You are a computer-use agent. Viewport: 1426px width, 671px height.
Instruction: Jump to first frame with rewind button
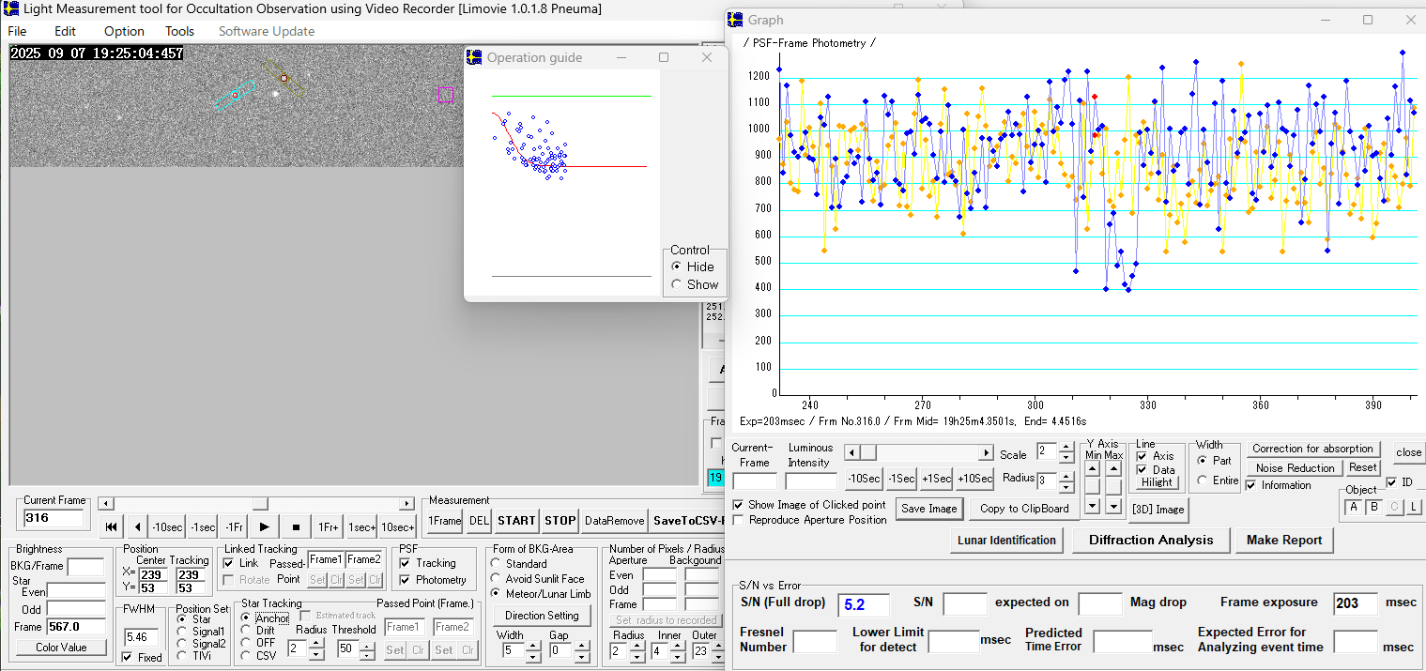pos(111,526)
